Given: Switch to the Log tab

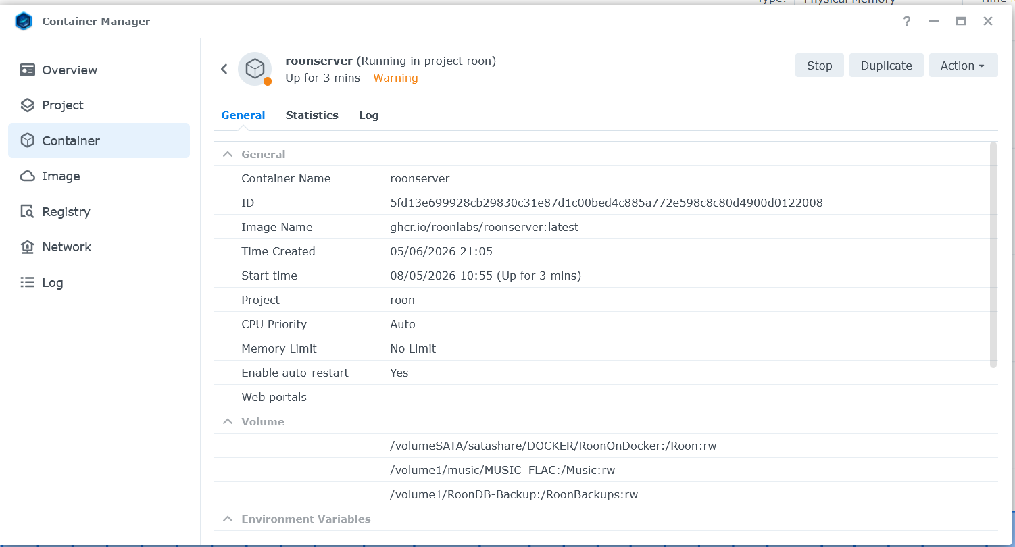Looking at the screenshot, I should coord(368,115).
